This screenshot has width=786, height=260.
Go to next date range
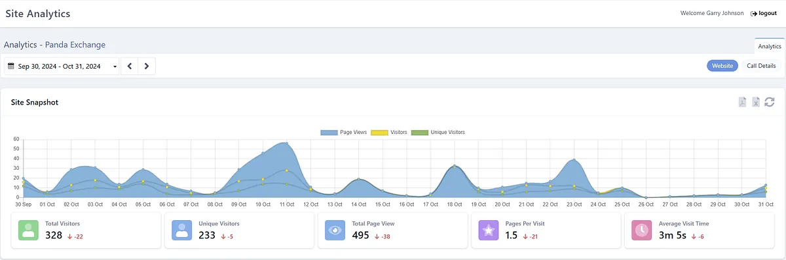point(147,66)
